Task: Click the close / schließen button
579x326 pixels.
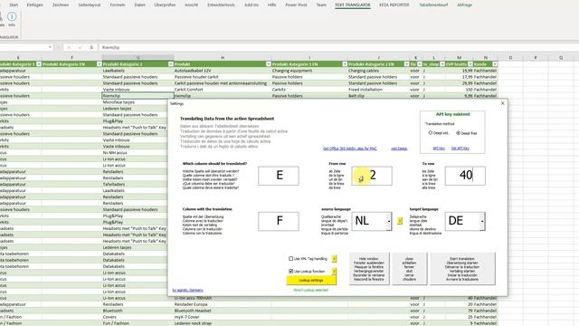Action: click(x=409, y=269)
